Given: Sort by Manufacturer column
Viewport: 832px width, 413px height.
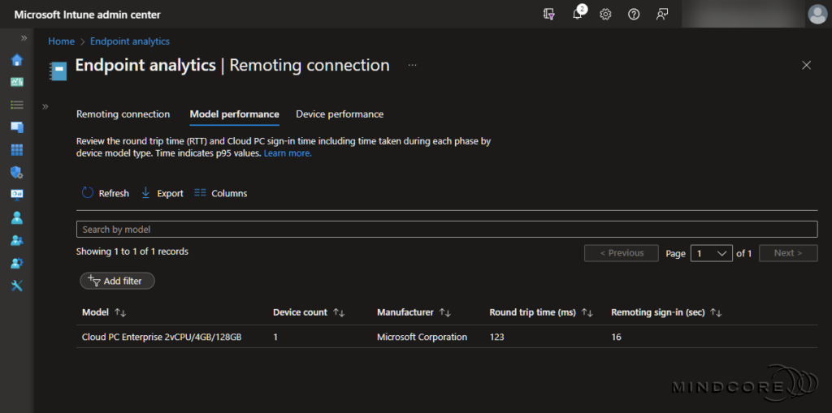Looking at the screenshot, I should click(414, 313).
